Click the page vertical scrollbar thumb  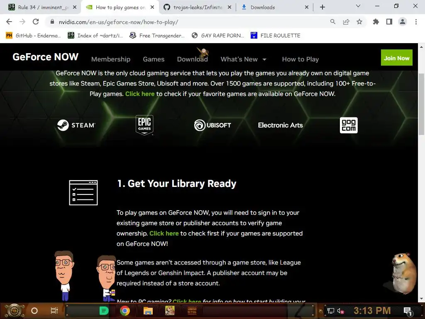[421, 104]
